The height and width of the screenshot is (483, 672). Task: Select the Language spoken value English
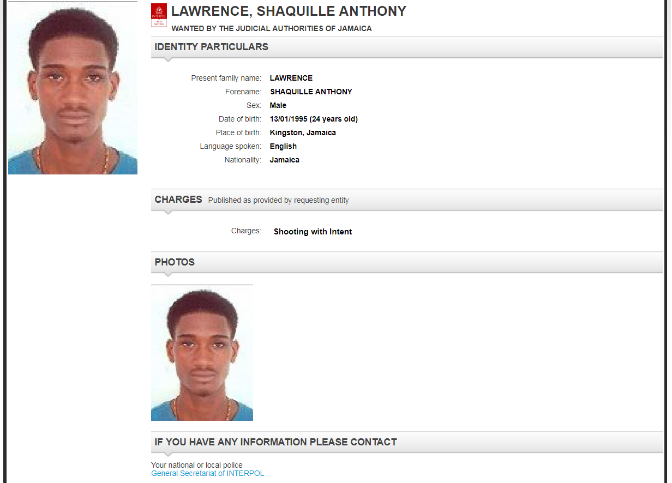click(x=283, y=146)
